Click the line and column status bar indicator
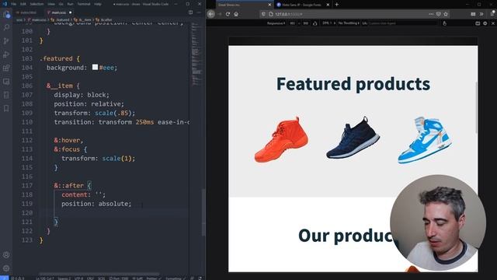497x280 pixels. pyautogui.click(x=45, y=278)
